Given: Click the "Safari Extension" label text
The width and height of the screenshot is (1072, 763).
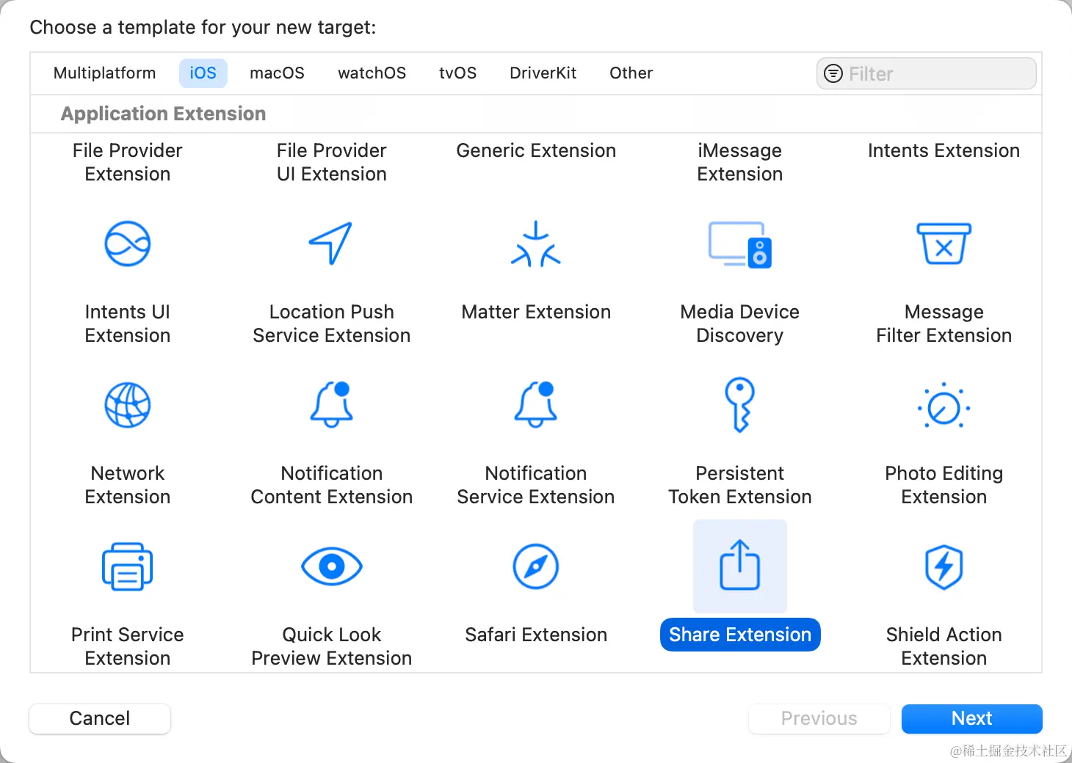Looking at the screenshot, I should click(536, 635).
